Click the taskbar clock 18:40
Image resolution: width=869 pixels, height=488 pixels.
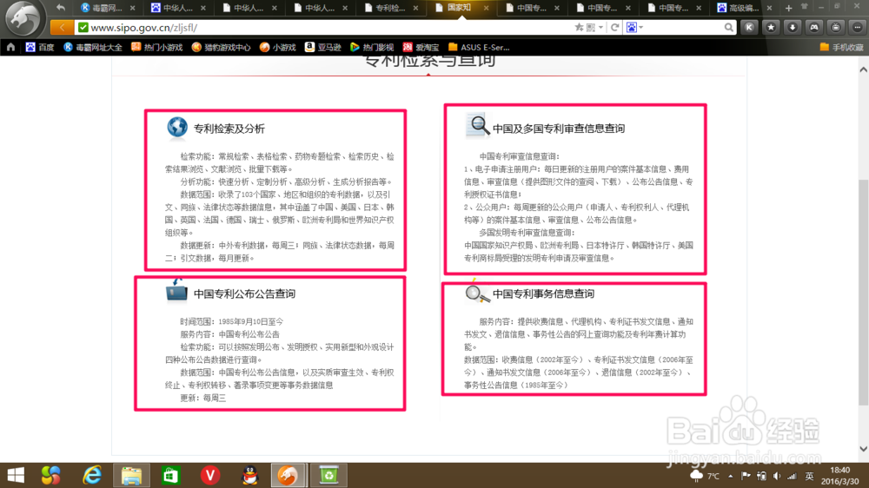point(840,470)
